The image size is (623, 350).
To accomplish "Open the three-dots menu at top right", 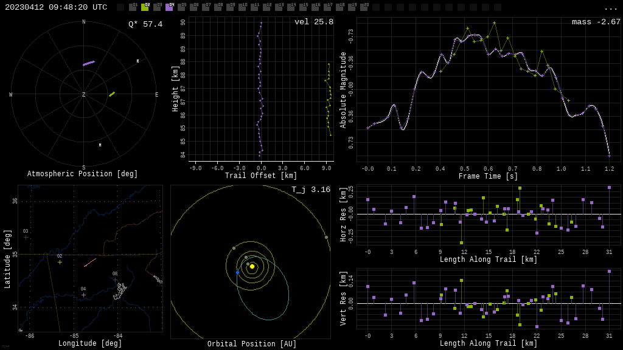I will tap(610, 9).
